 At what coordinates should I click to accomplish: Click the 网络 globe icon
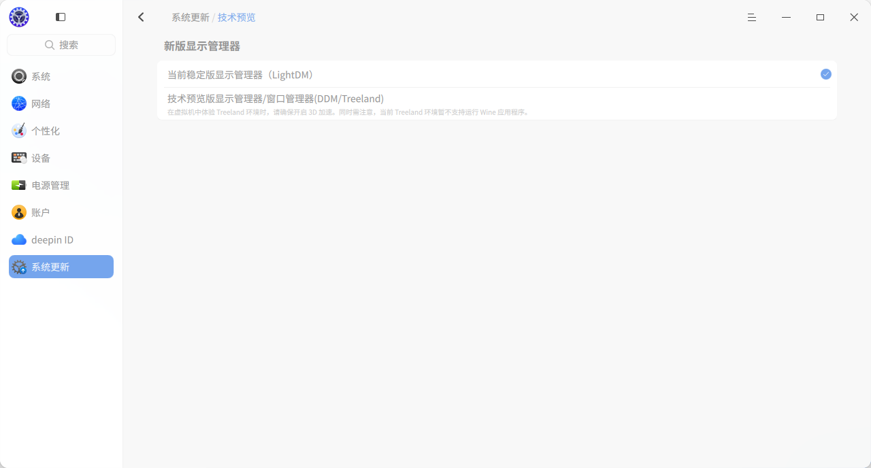point(19,103)
